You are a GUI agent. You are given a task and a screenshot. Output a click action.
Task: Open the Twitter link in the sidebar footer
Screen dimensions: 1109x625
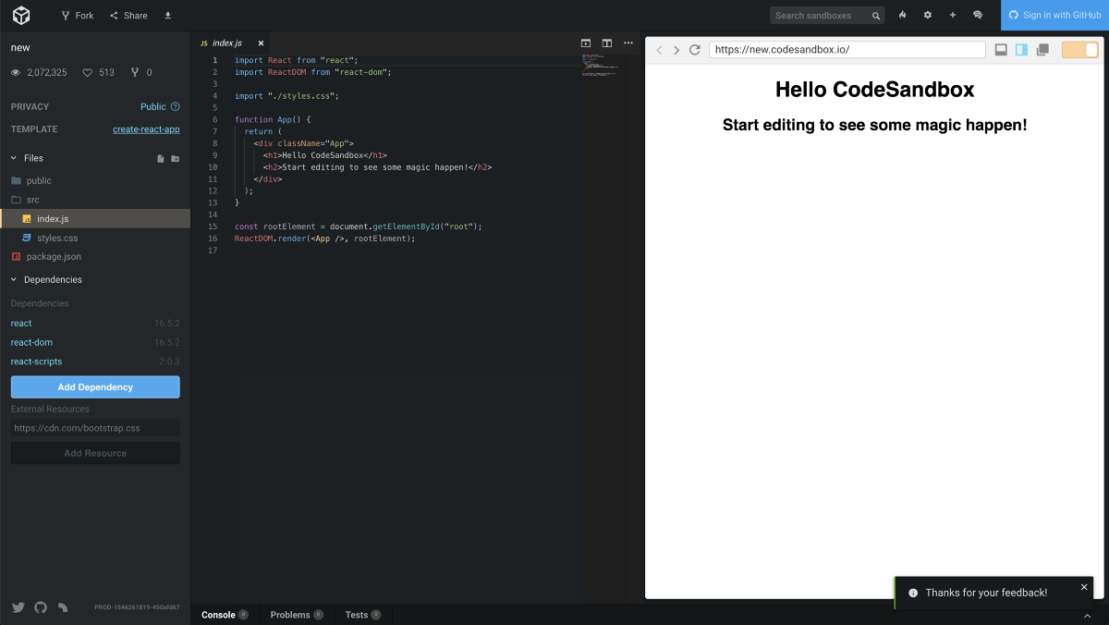click(x=18, y=607)
